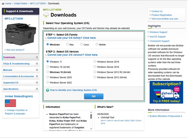The image size is (188, 138).
Task: Click the Information box scroll-up arrow
Action: tap(91, 112)
